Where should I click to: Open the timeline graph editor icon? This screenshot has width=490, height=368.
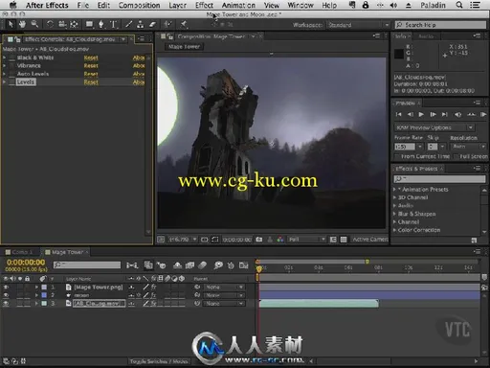tap(244, 265)
